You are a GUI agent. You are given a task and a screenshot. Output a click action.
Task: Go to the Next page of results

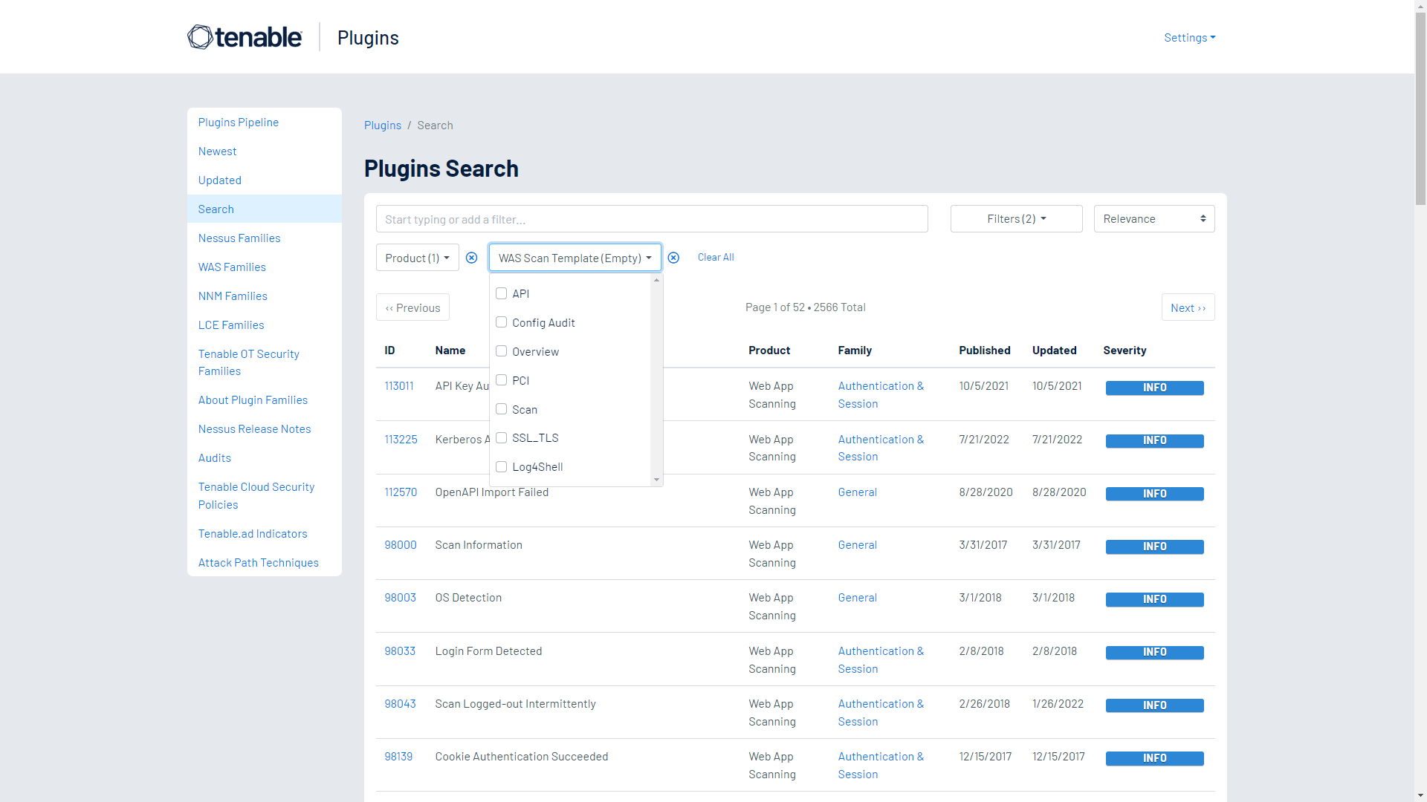(x=1187, y=307)
